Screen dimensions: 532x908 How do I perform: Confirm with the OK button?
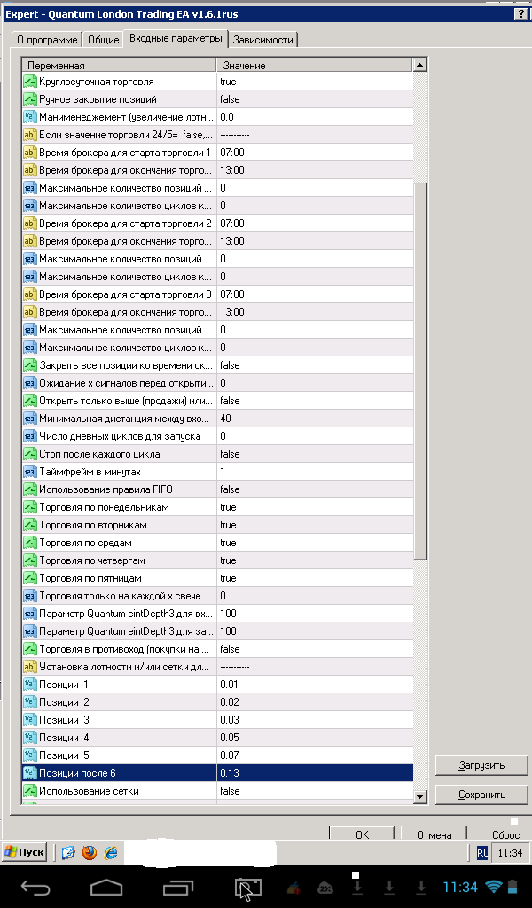(x=363, y=834)
